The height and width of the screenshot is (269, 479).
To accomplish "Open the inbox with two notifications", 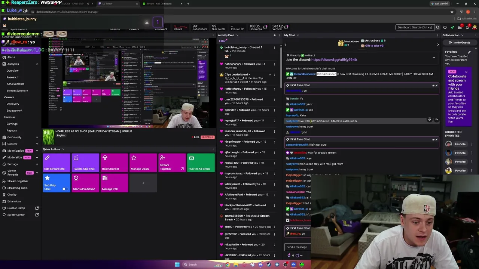I will coord(460,27).
